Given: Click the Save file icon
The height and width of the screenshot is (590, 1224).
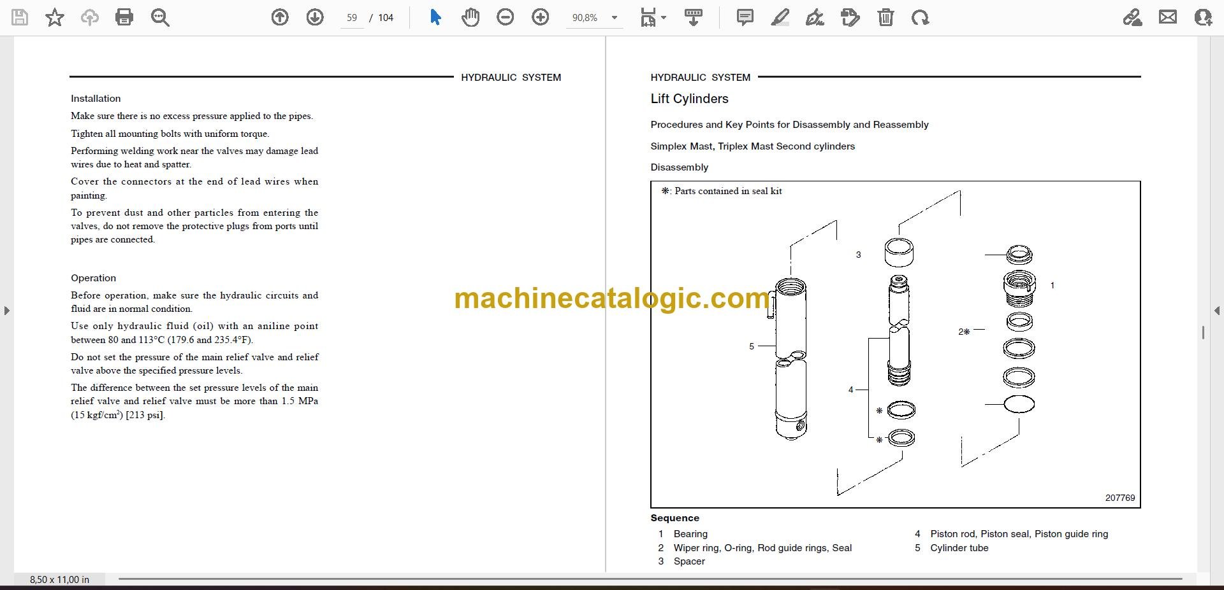Looking at the screenshot, I should click(x=20, y=17).
